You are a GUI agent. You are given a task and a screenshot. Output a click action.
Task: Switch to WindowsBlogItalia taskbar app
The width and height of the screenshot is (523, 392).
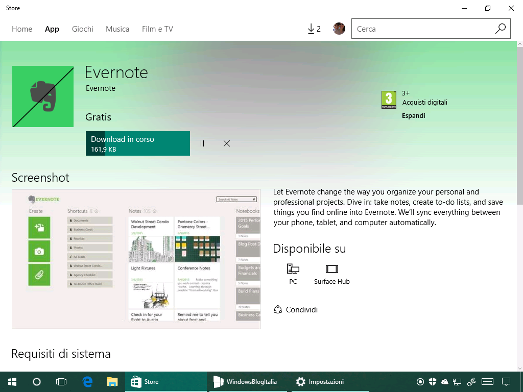[248, 382]
